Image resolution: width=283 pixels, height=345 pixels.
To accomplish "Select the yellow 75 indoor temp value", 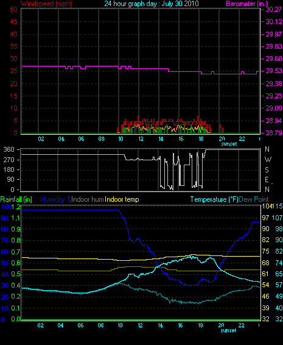I will 265,252.
